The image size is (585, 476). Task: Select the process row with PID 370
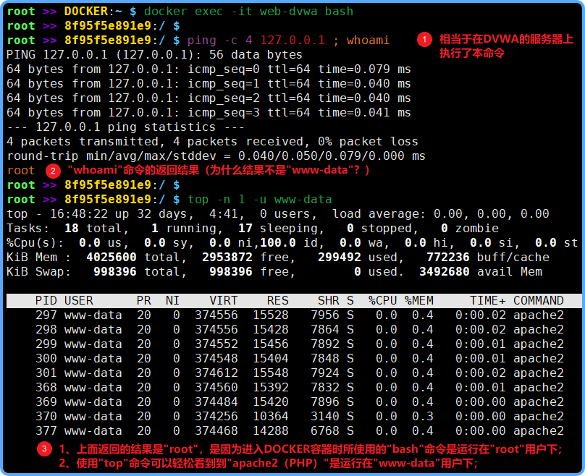(300, 417)
